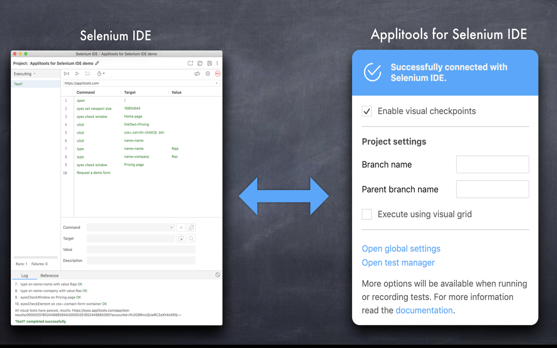Click the 1680x844 viewport target cell
The height and width of the screenshot is (348, 557).
click(132, 108)
